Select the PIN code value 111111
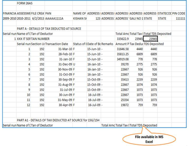This screenshot has width=190, height=146. (x=182, y=19)
